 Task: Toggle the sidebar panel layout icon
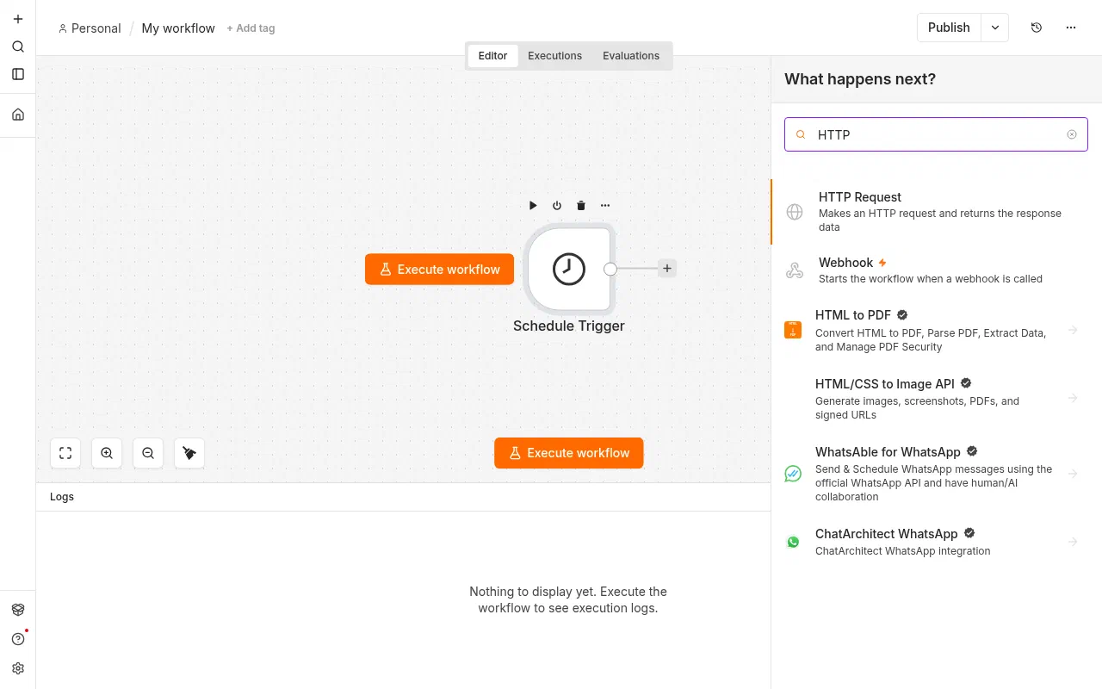[x=18, y=74]
